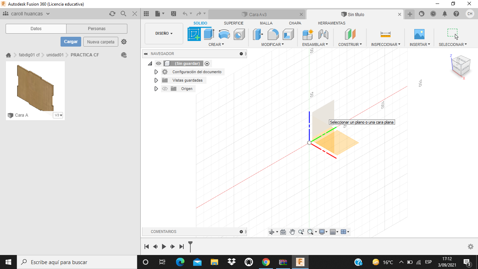Play the timeline
Image resolution: width=478 pixels, height=269 pixels.
164,247
